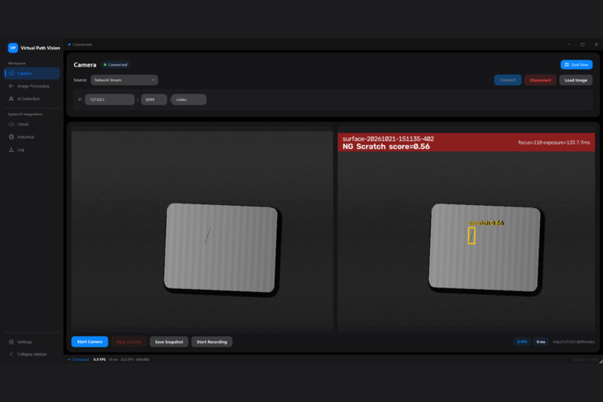Screen dimensions: 603x402
Task: Click the 25.0 FPS 640x480 status entry
Action: coord(135,359)
